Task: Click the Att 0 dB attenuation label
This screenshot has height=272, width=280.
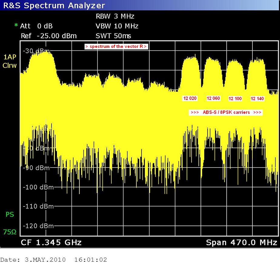Action: tap(36, 26)
